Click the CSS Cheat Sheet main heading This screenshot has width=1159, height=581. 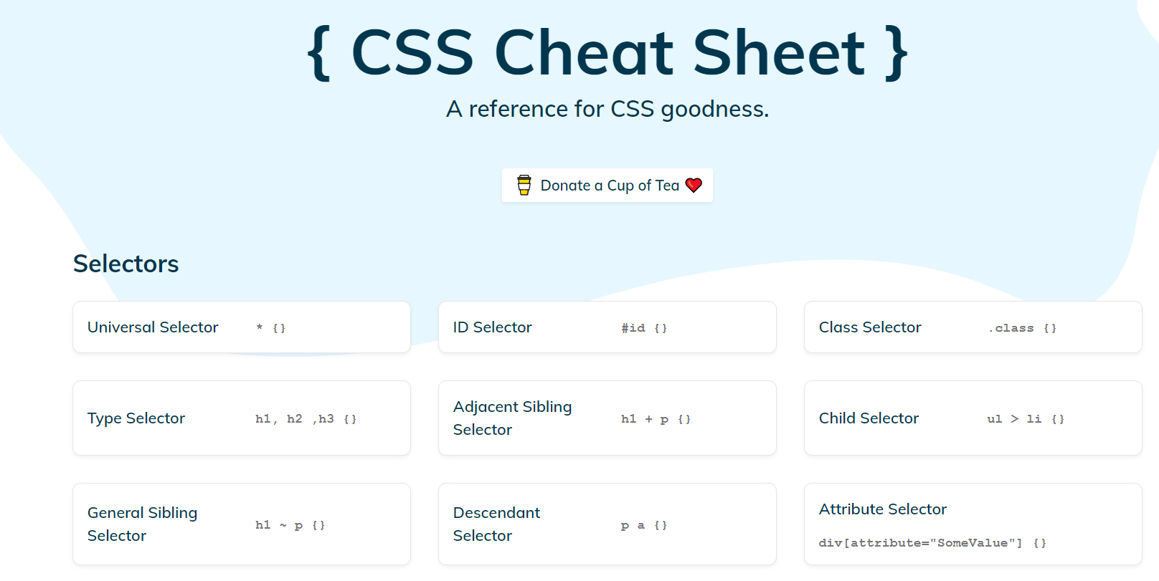[x=607, y=52]
